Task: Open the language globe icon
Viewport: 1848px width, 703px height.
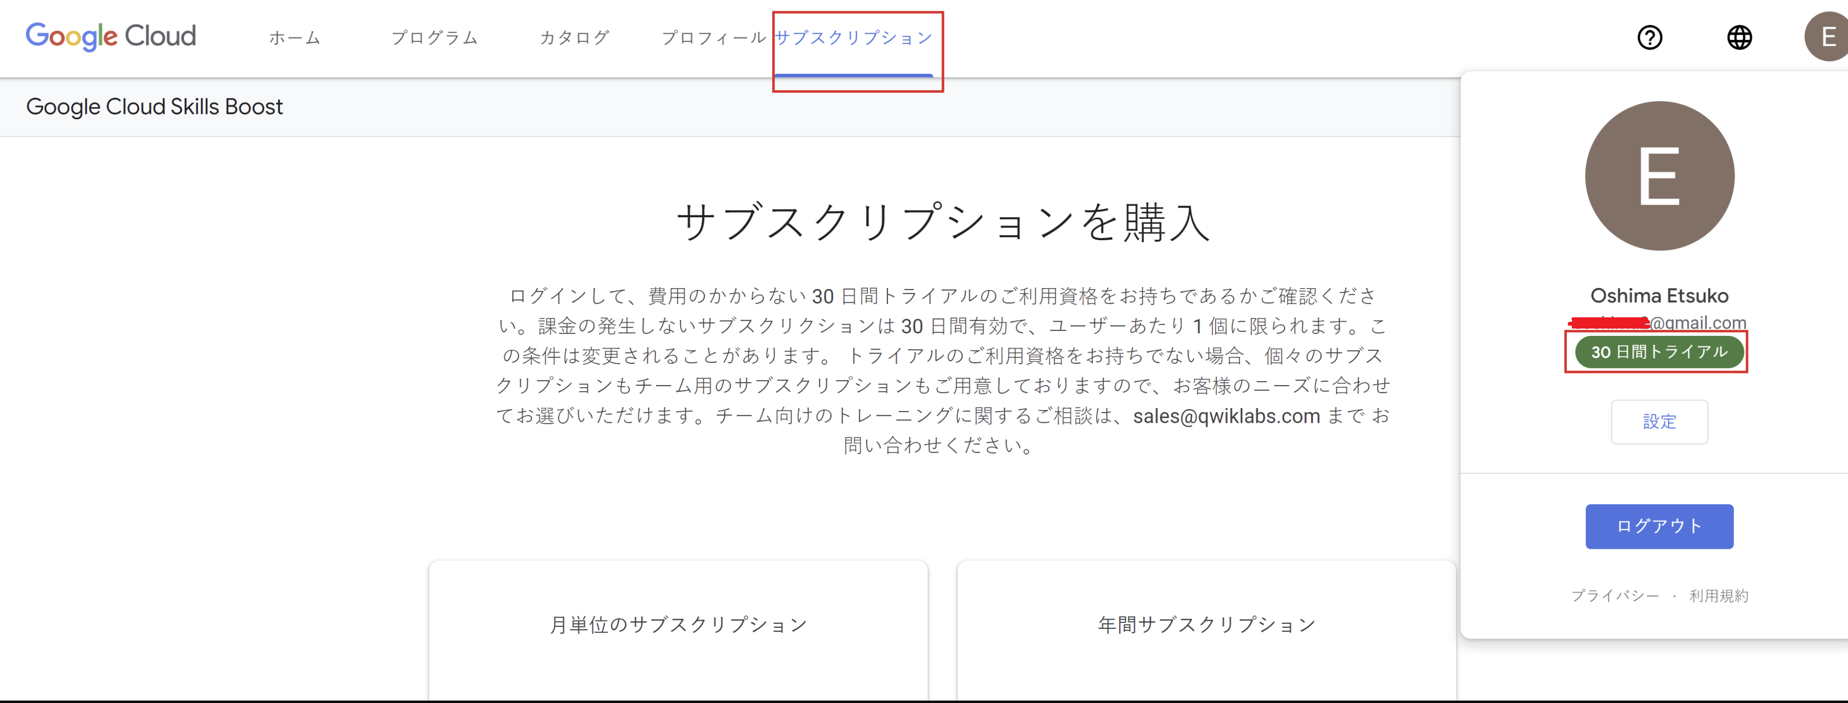Action: [1739, 37]
